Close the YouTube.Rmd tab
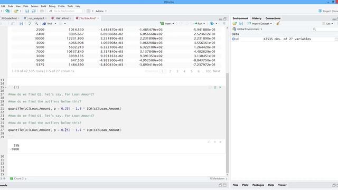 [x=98, y=18]
